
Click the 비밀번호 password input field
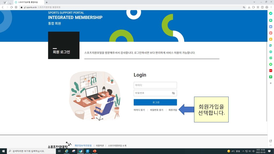point(153,93)
